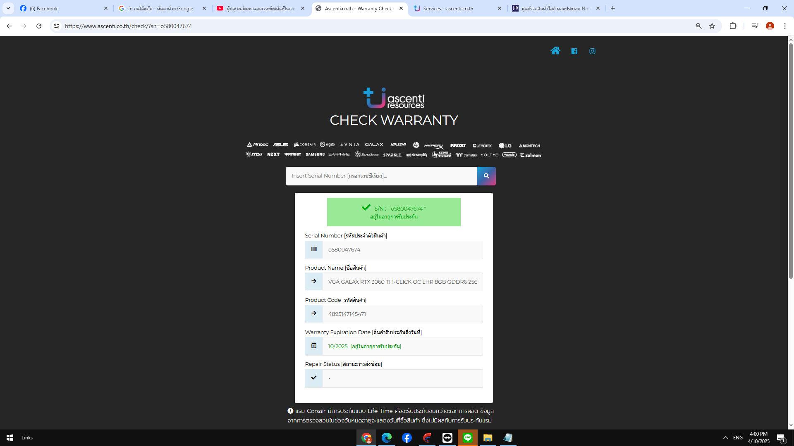Open the Chrome three-dot menu
794x446 pixels.
tap(785, 26)
